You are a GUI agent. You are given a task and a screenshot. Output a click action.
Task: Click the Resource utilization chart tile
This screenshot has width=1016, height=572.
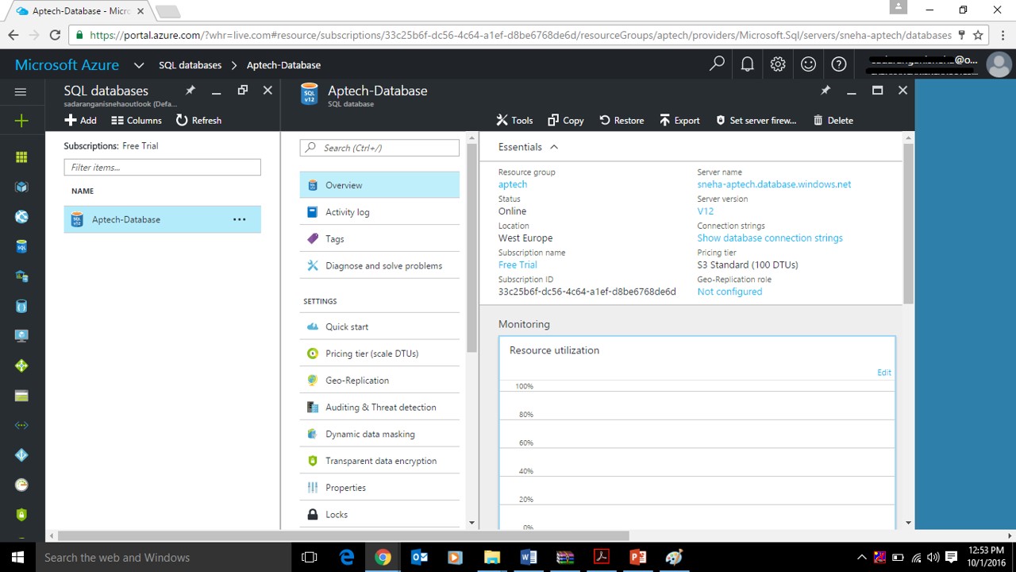point(697,433)
